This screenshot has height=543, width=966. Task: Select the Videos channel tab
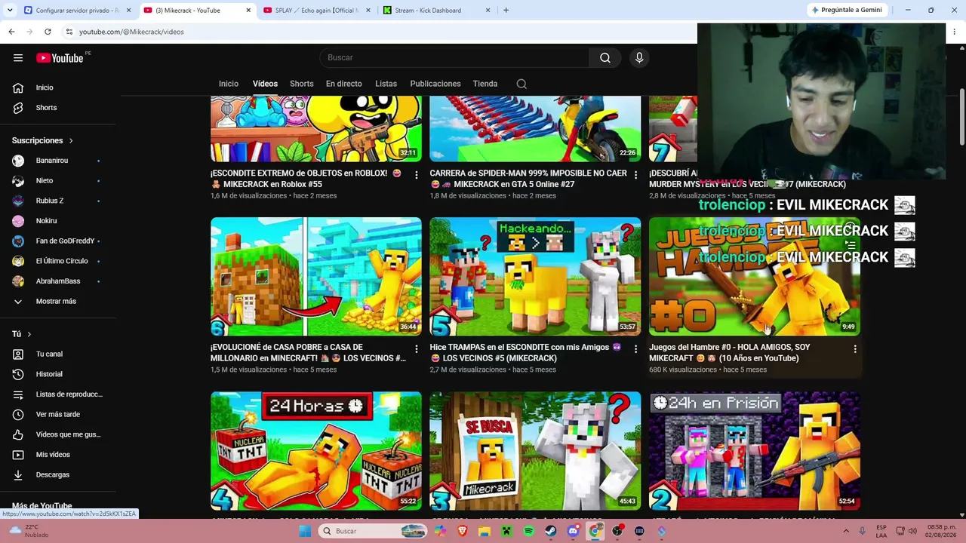pyautogui.click(x=265, y=84)
